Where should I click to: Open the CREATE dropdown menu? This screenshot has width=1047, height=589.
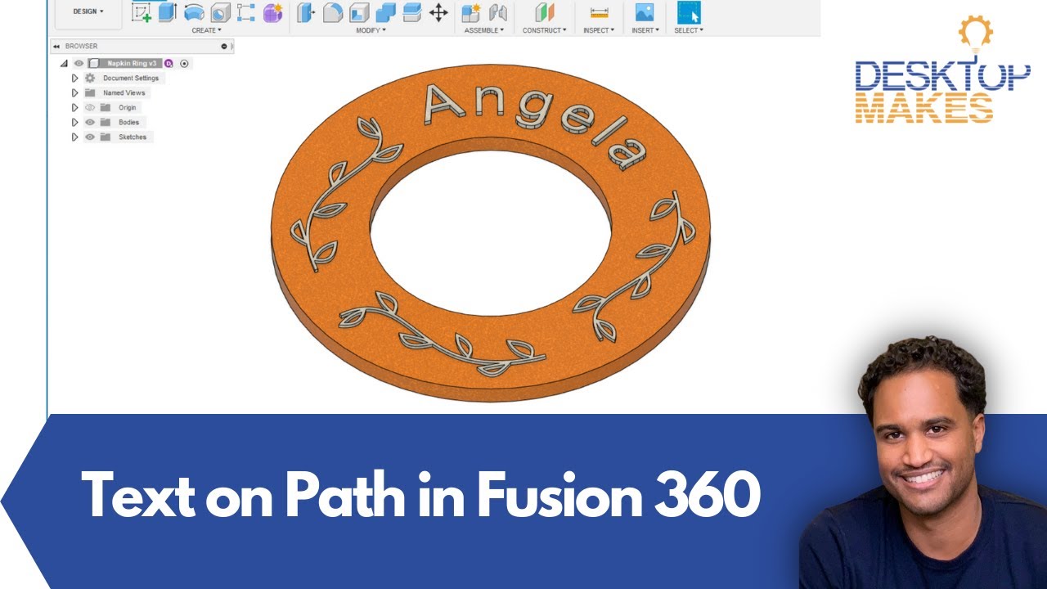[206, 30]
